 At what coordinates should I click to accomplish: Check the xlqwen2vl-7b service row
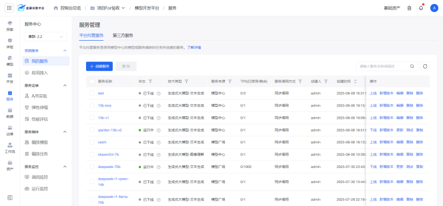click(91, 155)
